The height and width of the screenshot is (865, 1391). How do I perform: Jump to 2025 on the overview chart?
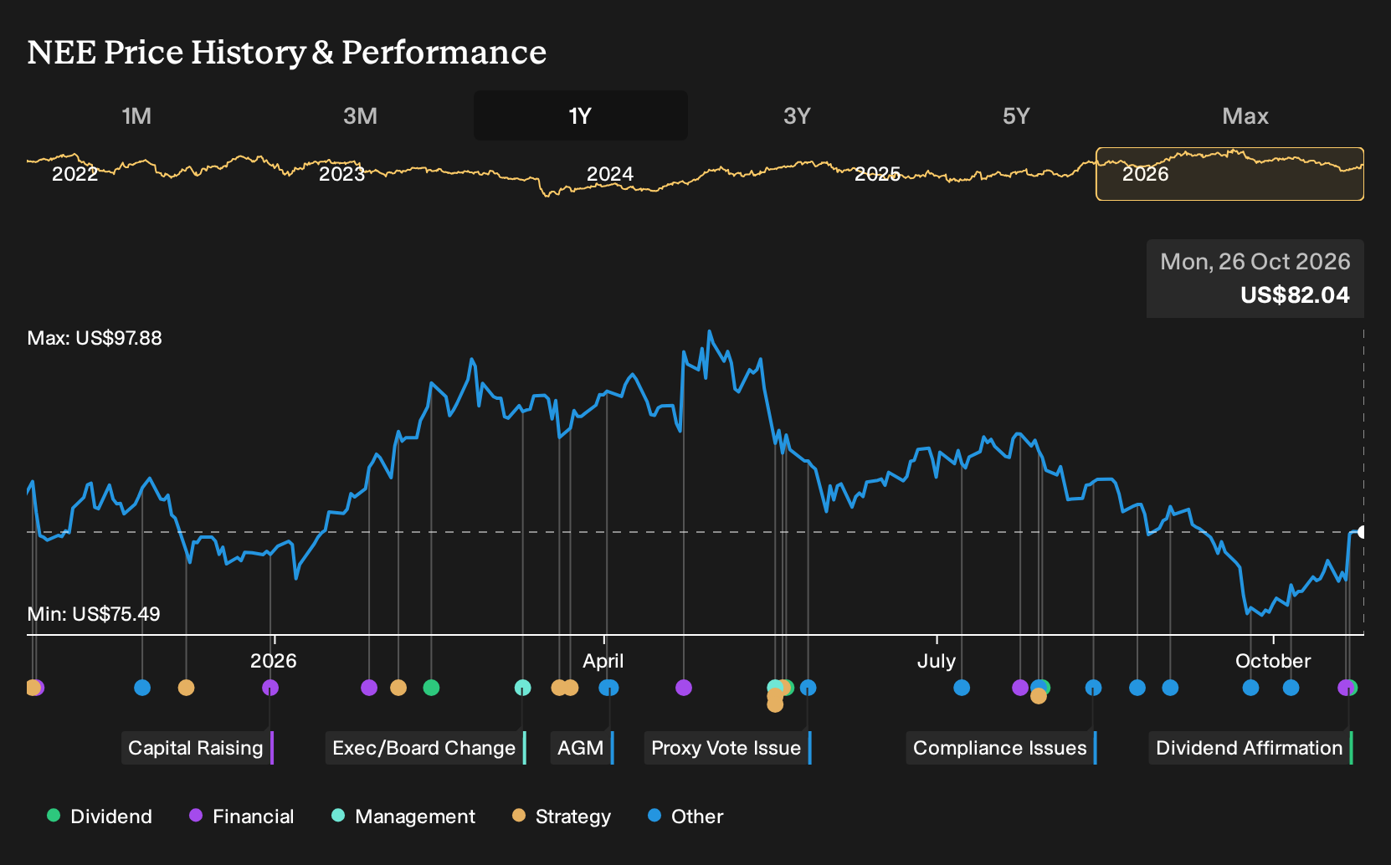tap(877, 174)
